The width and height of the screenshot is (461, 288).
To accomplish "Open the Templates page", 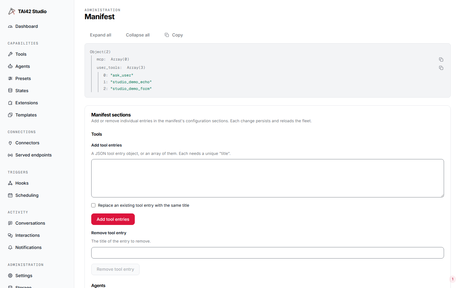I will click(26, 115).
